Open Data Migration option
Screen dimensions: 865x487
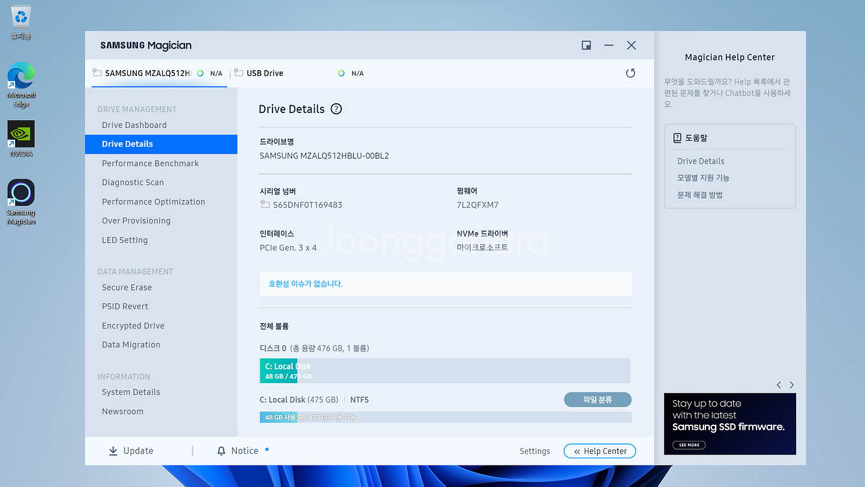point(131,345)
